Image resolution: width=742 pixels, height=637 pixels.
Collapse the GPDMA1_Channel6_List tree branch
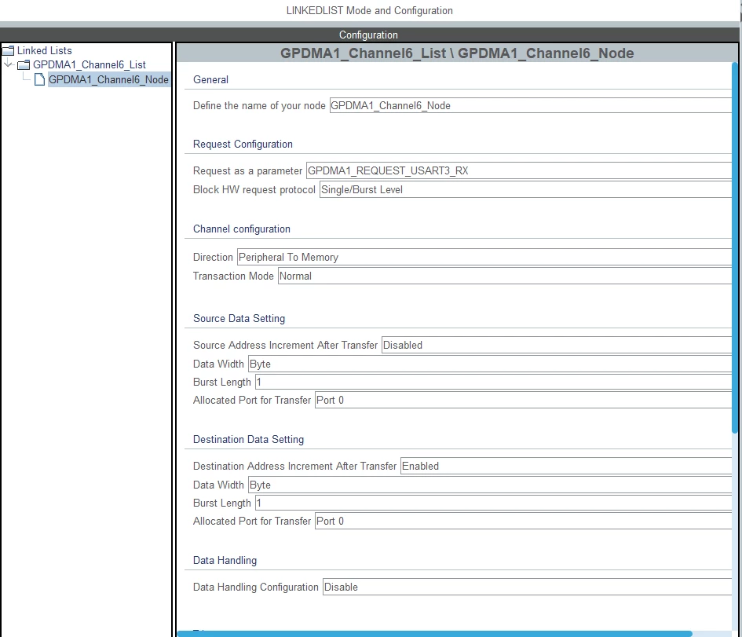[8, 64]
